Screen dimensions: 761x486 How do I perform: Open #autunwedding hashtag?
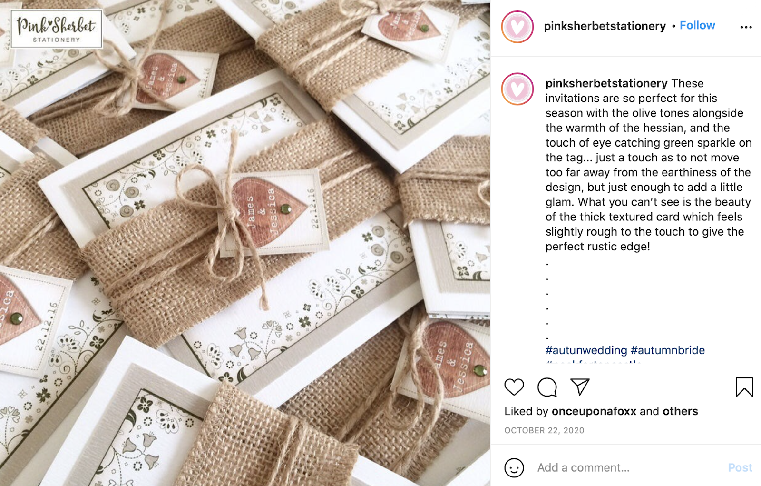586,350
